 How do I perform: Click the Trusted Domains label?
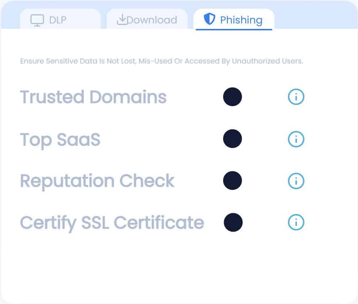93,97
